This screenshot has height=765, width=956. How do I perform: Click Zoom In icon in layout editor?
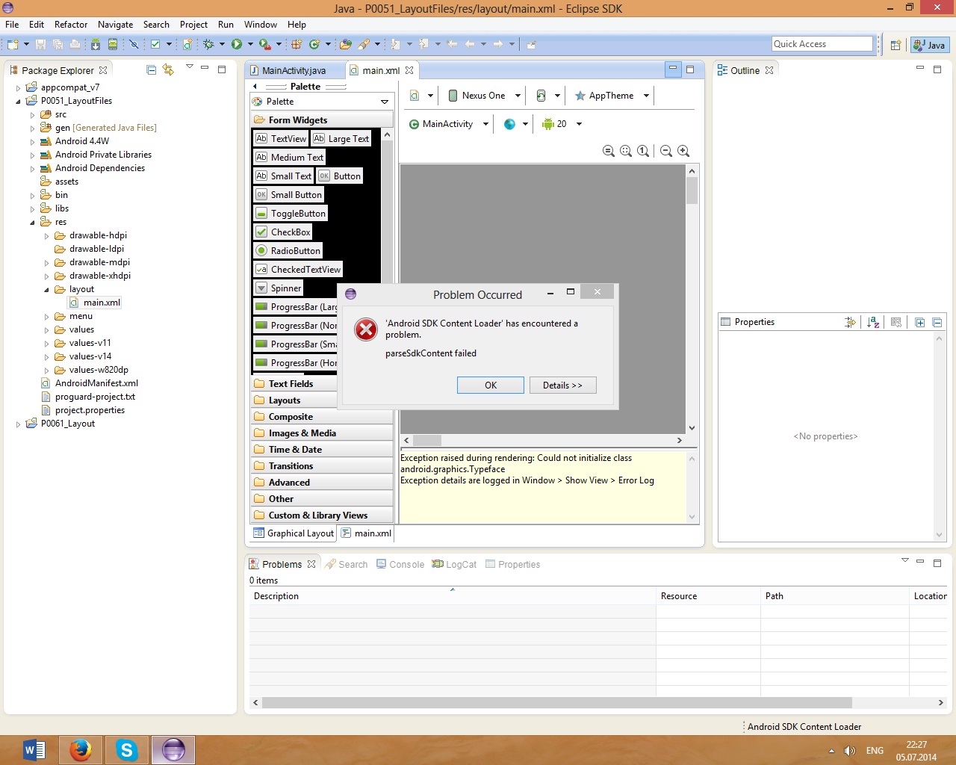683,151
